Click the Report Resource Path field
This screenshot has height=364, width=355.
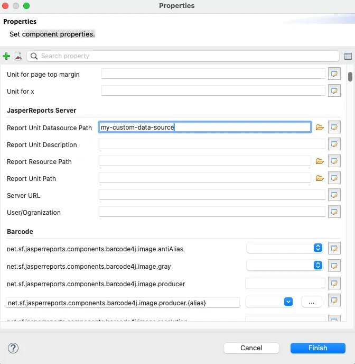coord(205,161)
